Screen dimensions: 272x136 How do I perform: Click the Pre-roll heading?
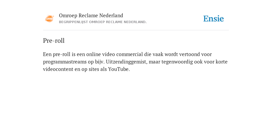pyautogui.click(x=54, y=41)
